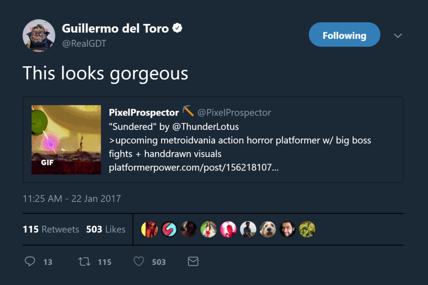Image resolution: width=428 pixels, height=285 pixels.
Task: Open the reply conversation icon
Action: tap(30, 261)
